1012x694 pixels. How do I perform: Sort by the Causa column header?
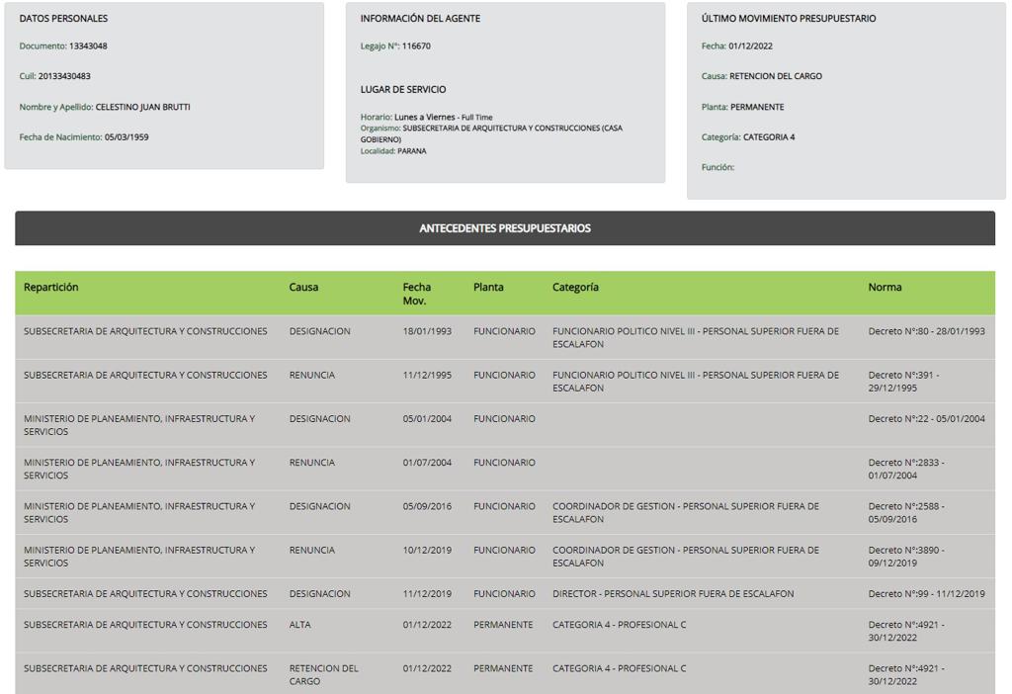click(x=303, y=288)
